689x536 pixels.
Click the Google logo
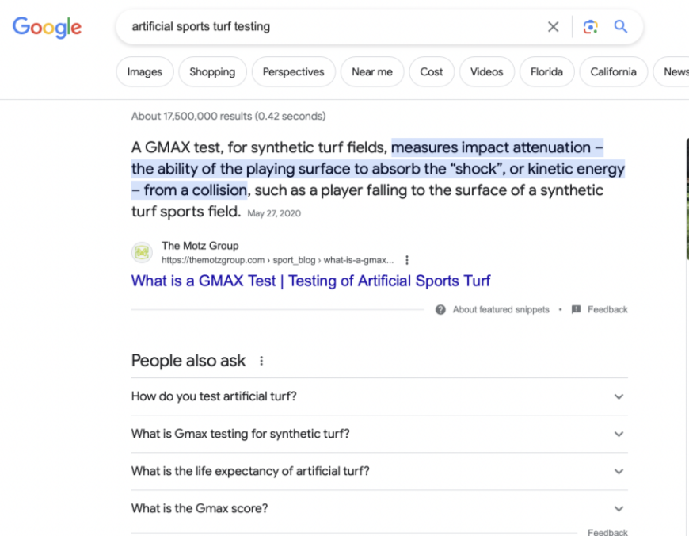coord(47,27)
